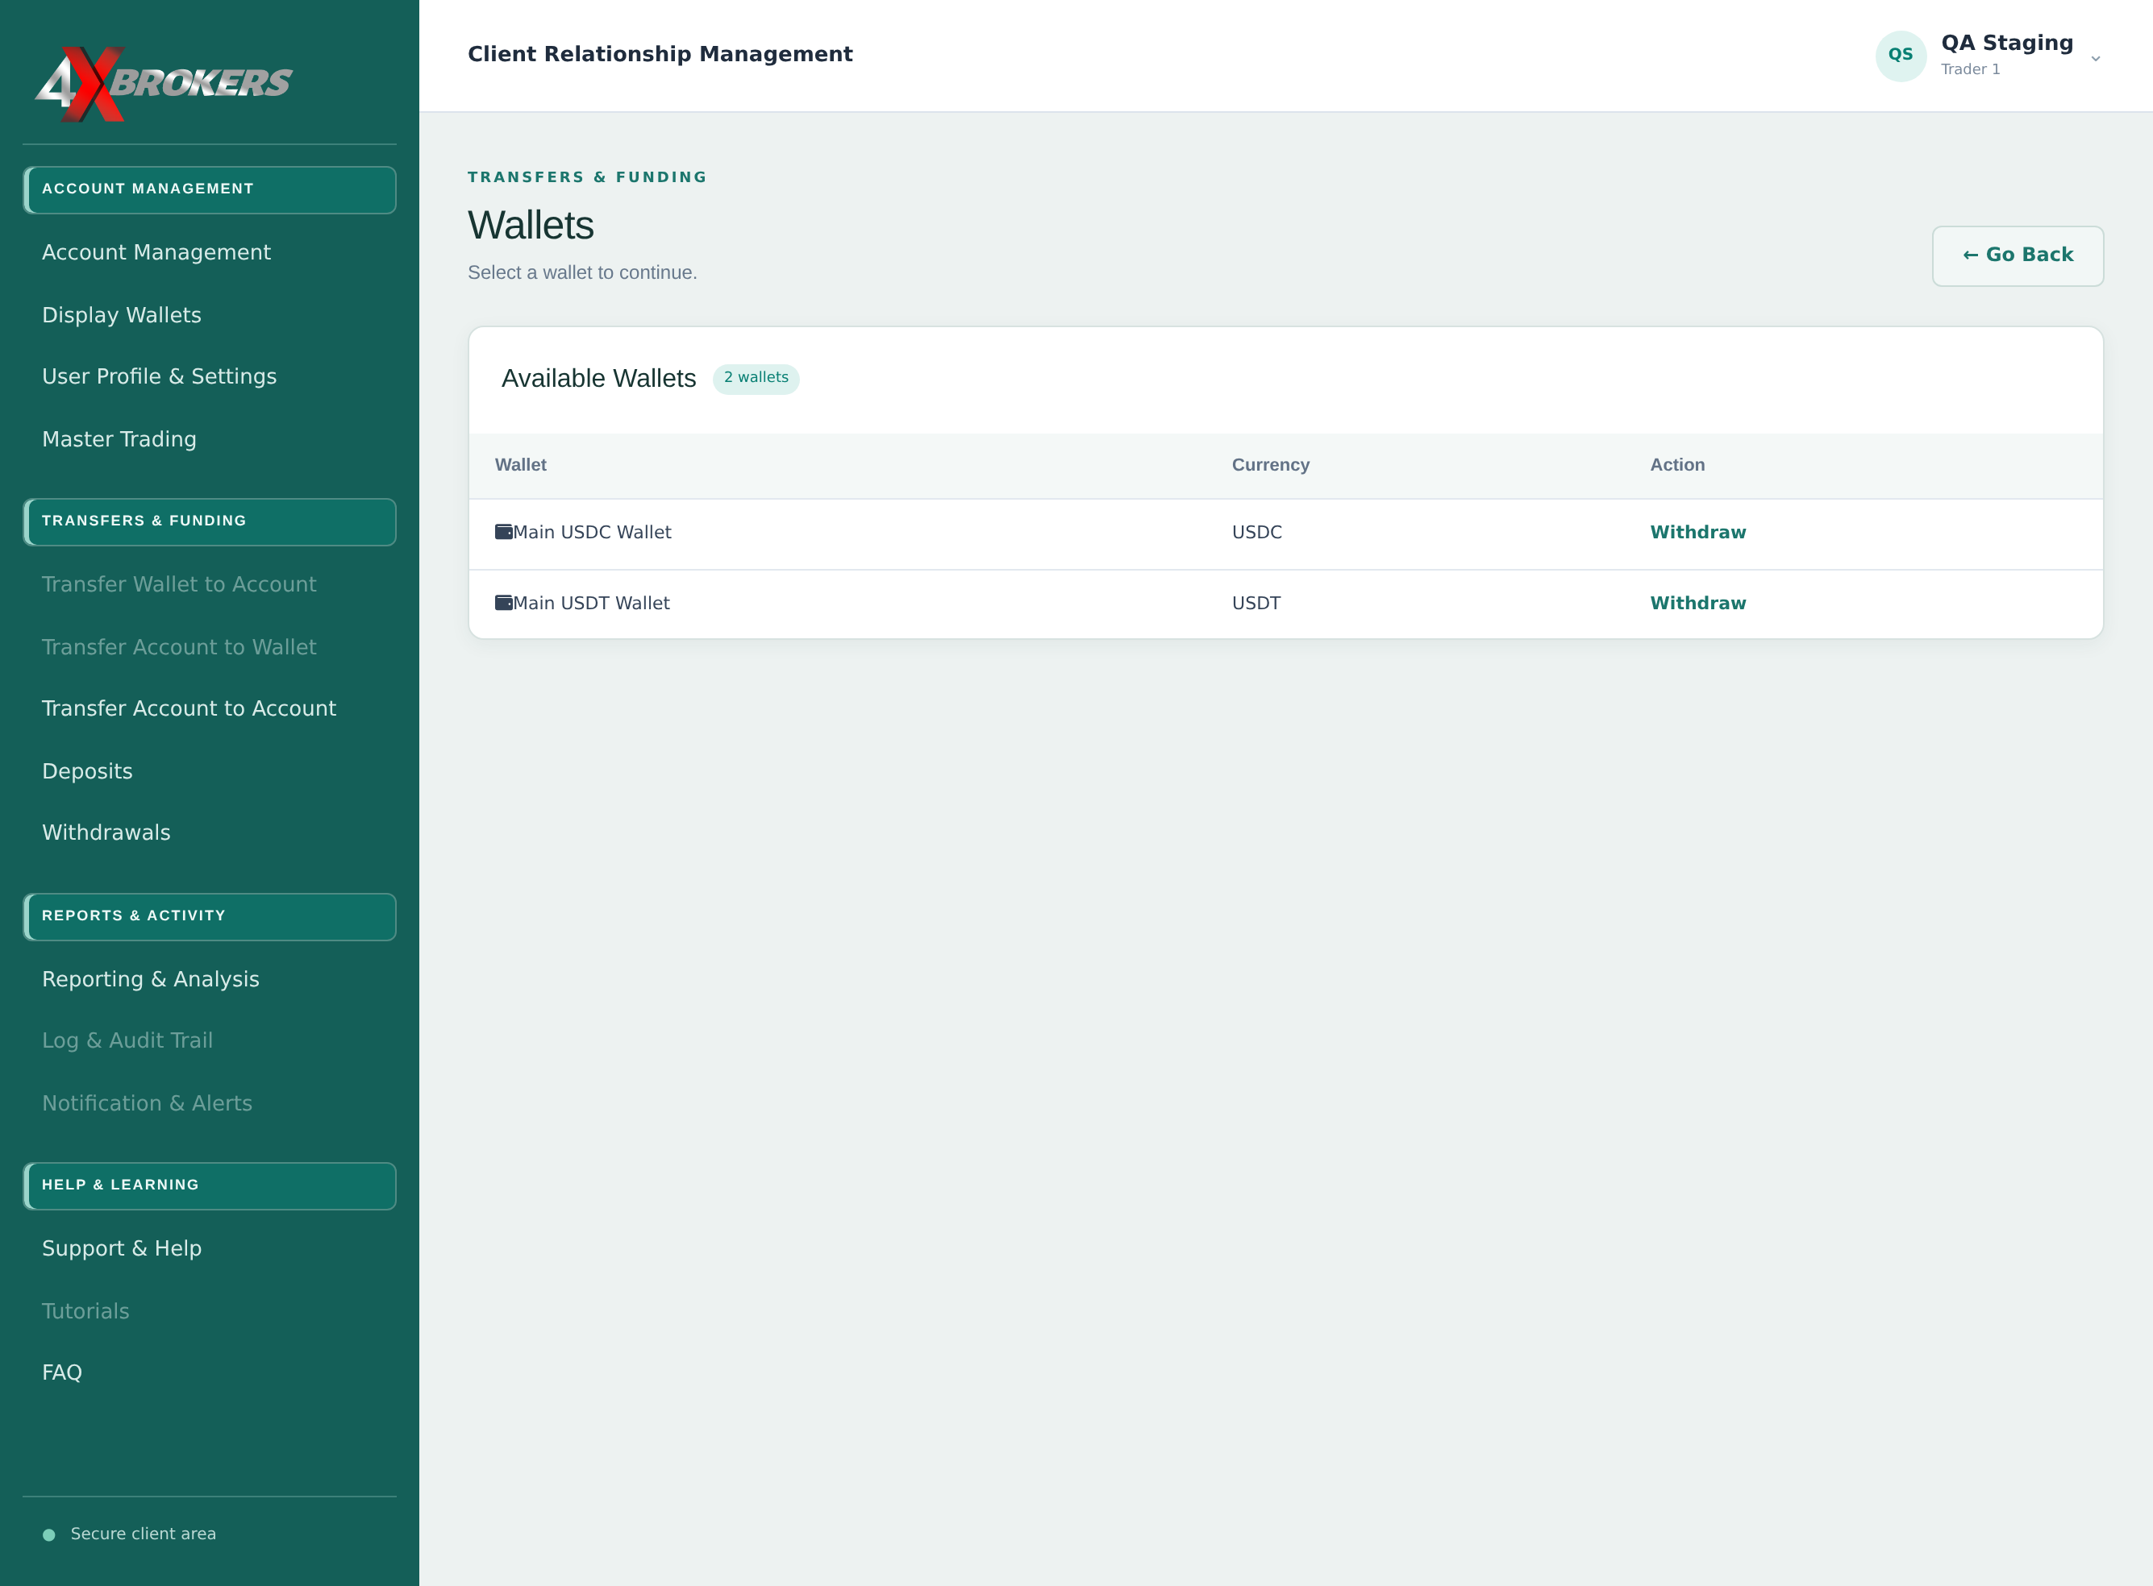
Task: Click the 'Secure client area' text
Action: click(x=144, y=1534)
